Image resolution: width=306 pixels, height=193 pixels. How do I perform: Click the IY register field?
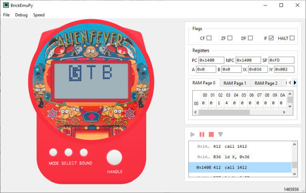pos(284,69)
